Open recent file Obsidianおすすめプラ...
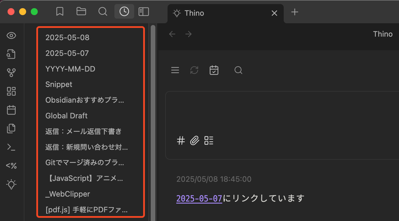 (85, 100)
